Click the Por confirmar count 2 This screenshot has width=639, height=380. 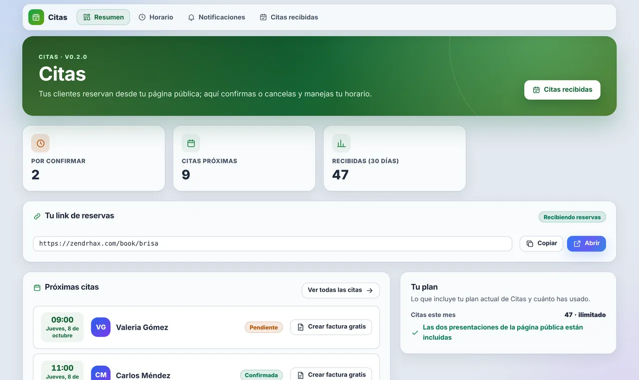pyautogui.click(x=35, y=175)
